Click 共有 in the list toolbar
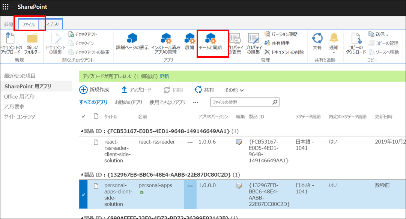The width and height of the screenshot is (406, 219). tap(204, 90)
